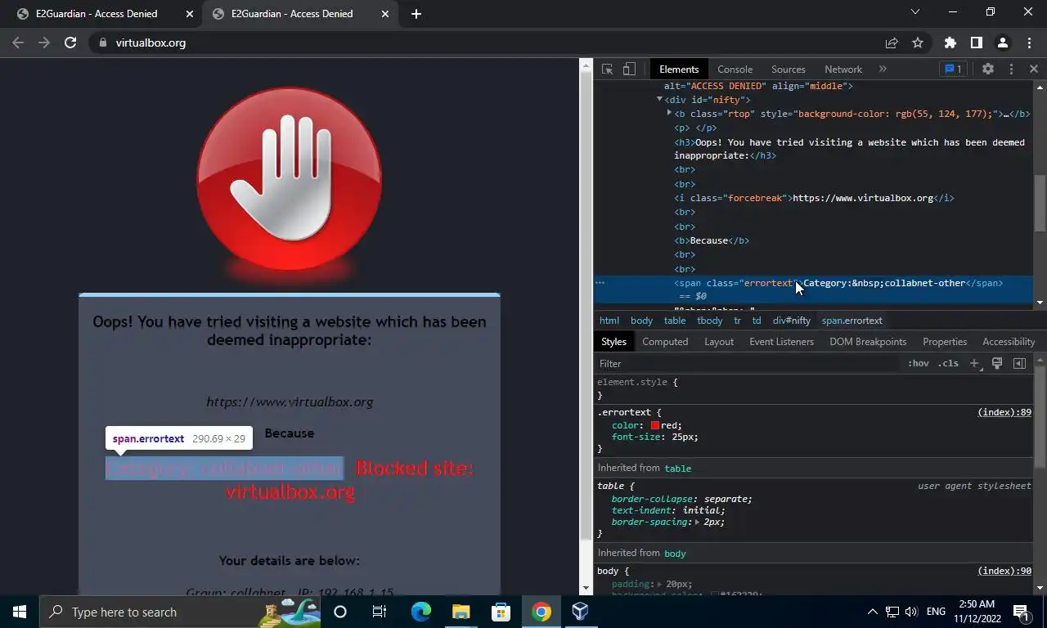Open File Explorer from taskbar
1047x628 pixels.
[461, 612]
